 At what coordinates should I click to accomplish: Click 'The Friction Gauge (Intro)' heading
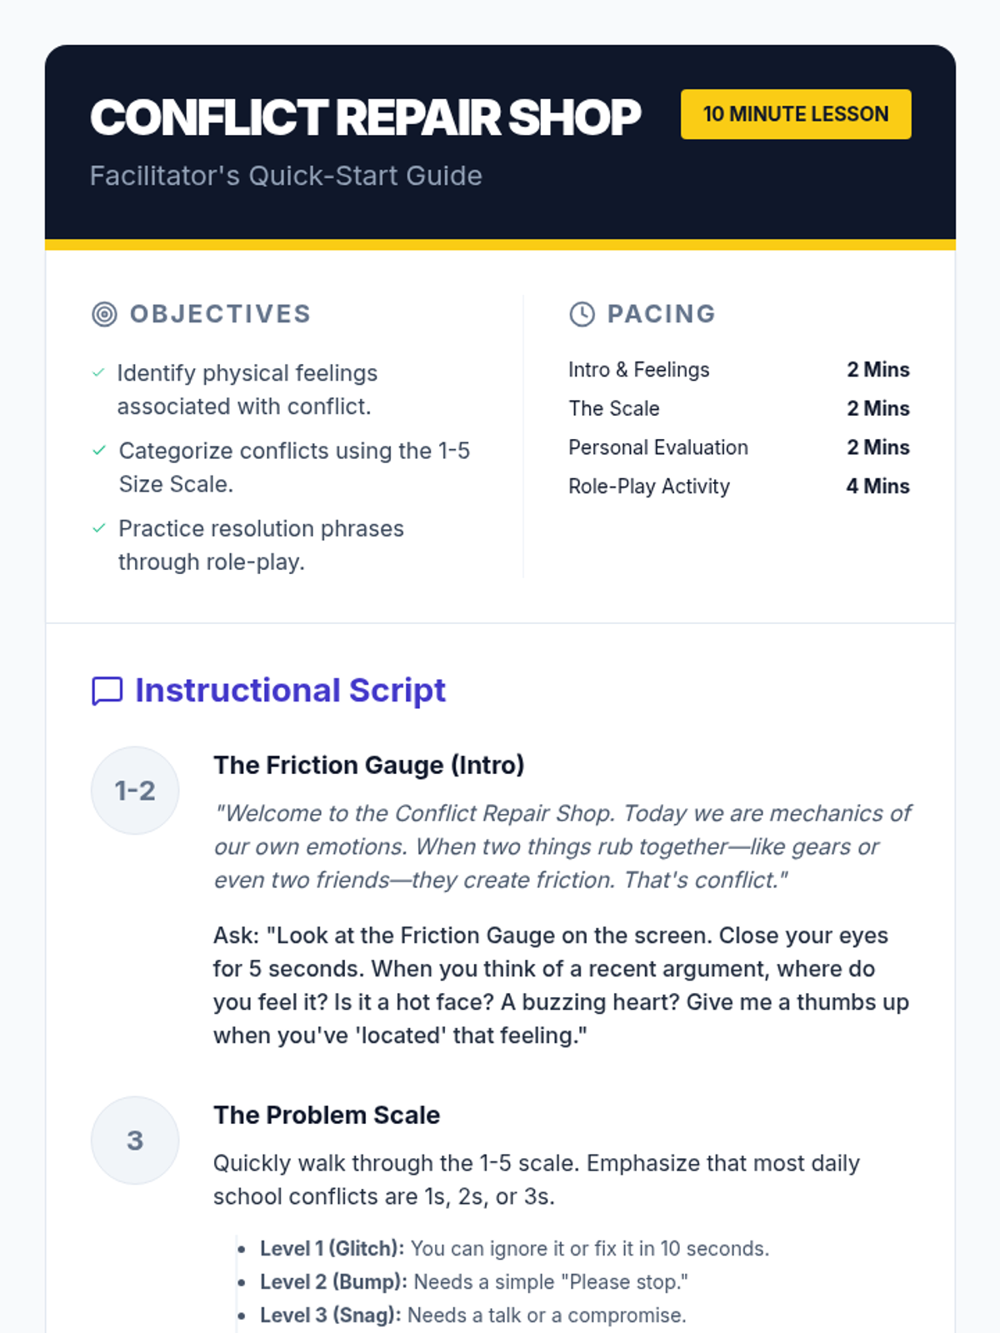click(368, 765)
